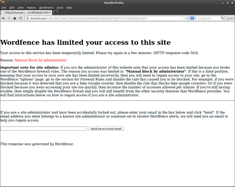Click the Firefox icon in title bar

click(3, 3)
